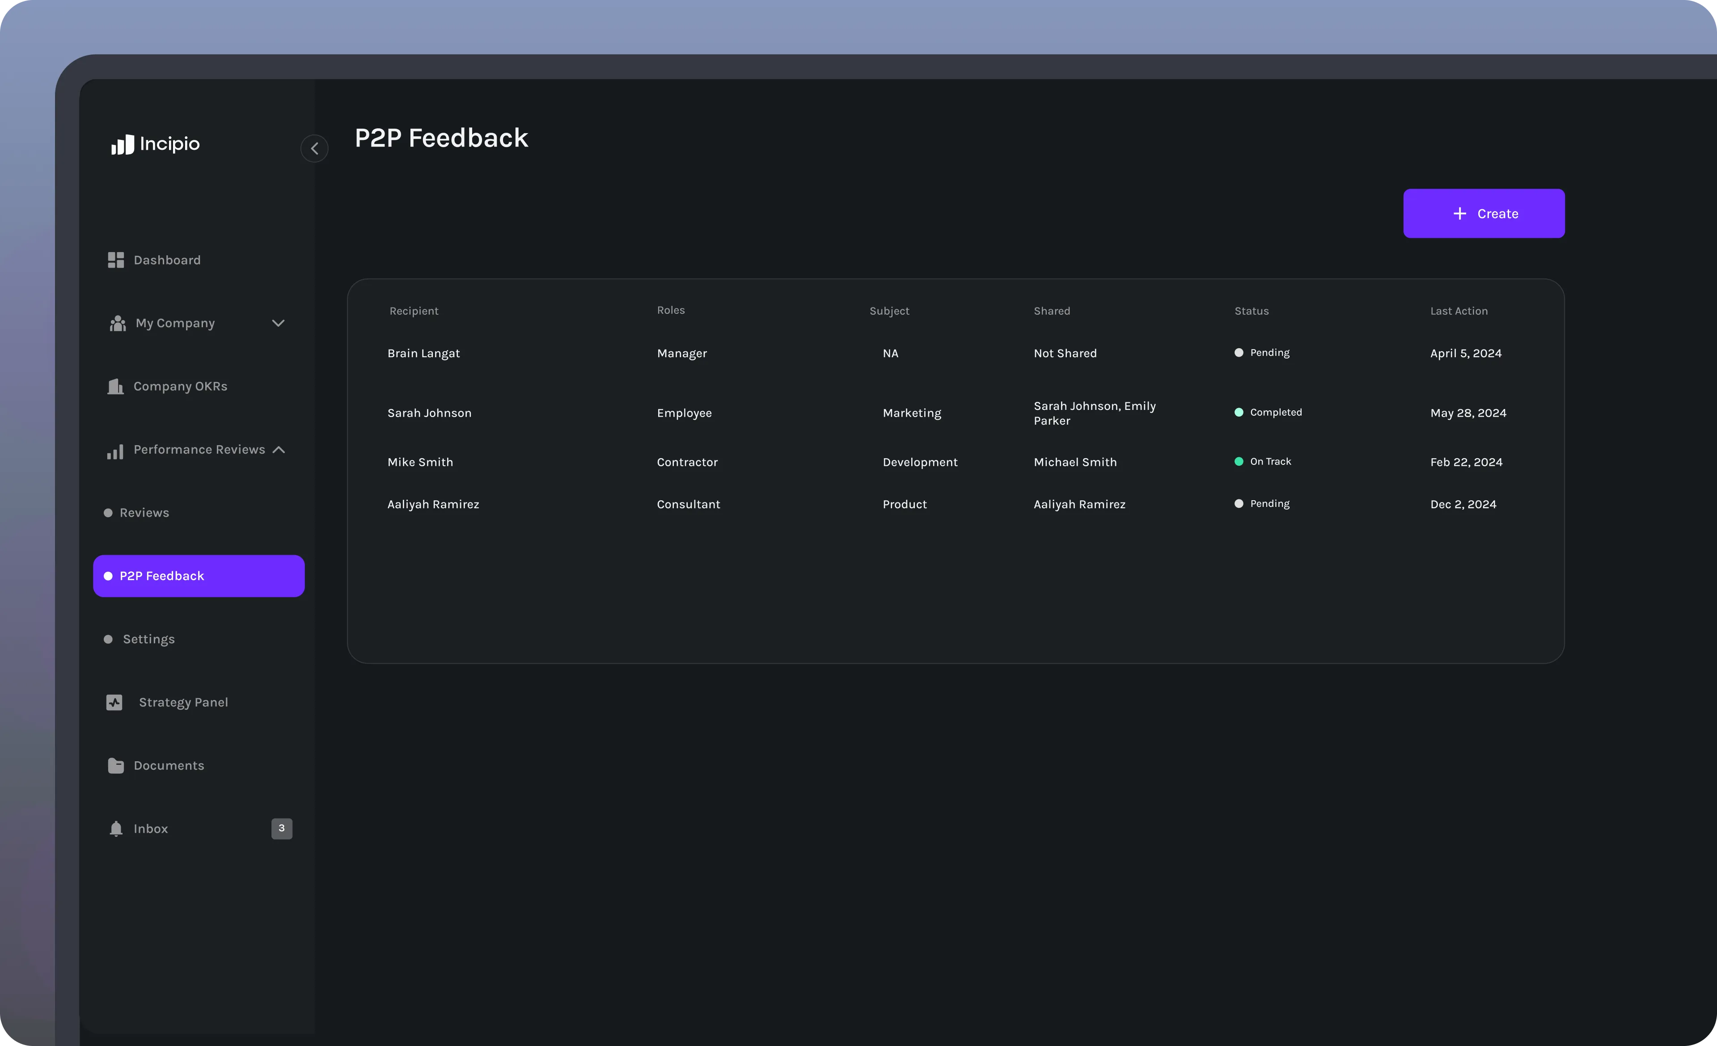Collapse the Performance Reviews chevron
Viewport: 1717px width, 1046px height.
[279, 450]
